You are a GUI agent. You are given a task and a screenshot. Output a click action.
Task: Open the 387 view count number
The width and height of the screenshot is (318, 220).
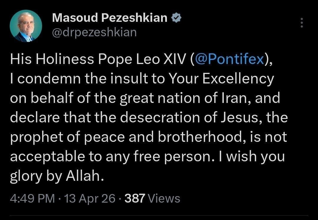[135, 198]
